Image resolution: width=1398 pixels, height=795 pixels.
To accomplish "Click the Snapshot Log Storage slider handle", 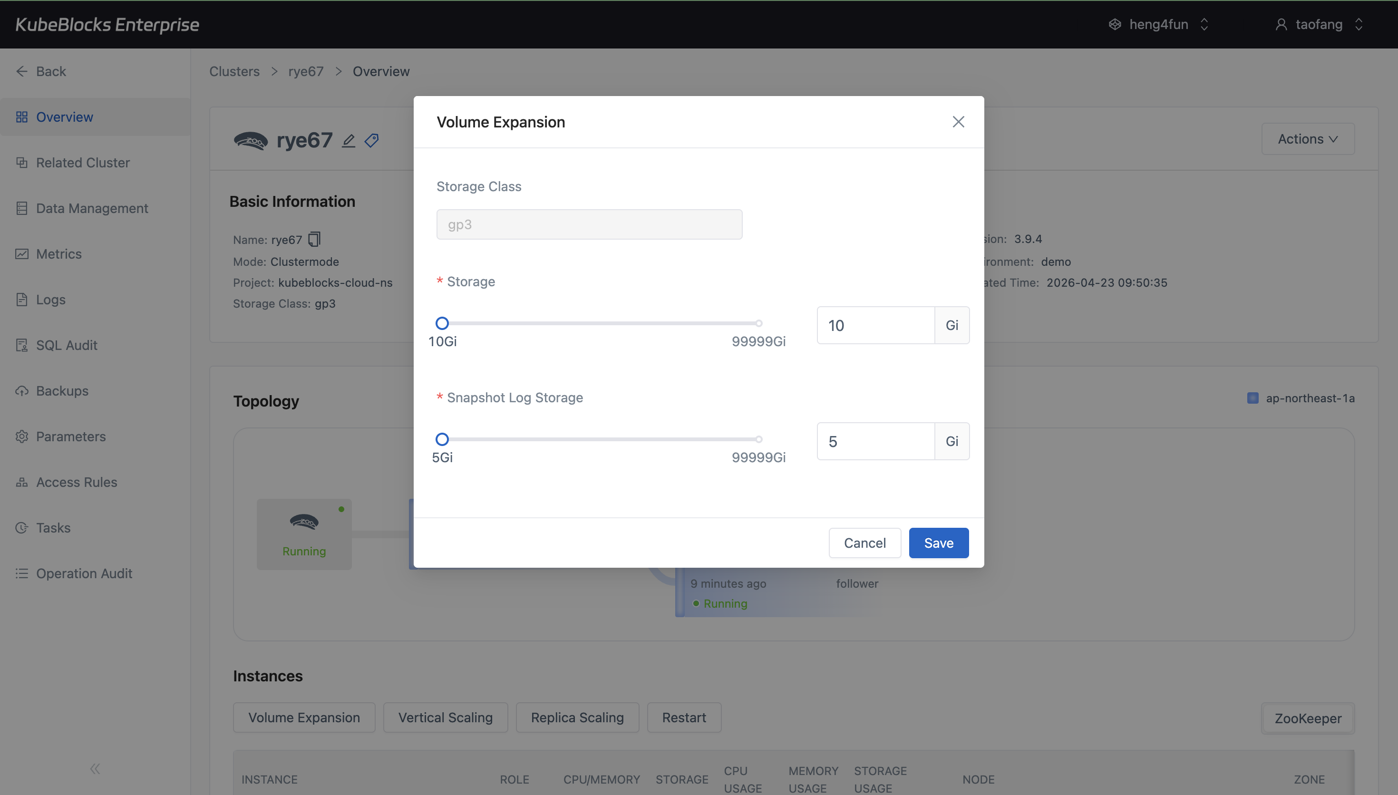I will (x=442, y=439).
